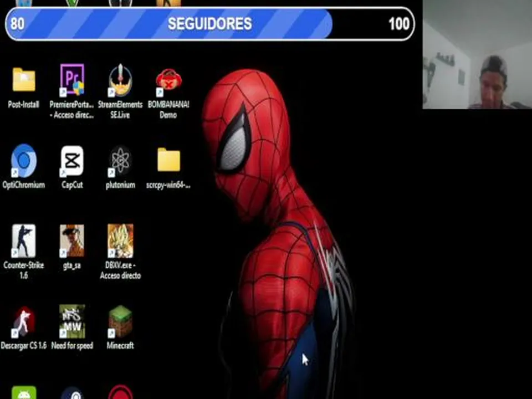Click the 'Need for speed' label text
The height and width of the screenshot is (399, 532).
point(72,346)
